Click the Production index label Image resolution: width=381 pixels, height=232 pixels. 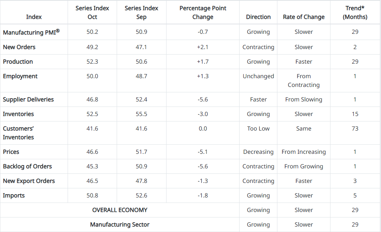click(x=18, y=61)
